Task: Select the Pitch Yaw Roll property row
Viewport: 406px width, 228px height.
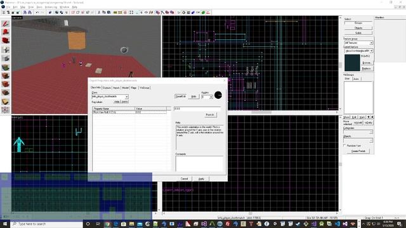Action: [129, 113]
